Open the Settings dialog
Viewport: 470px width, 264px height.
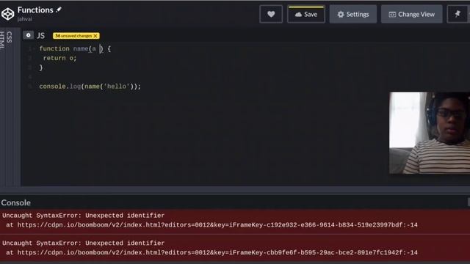(x=353, y=14)
